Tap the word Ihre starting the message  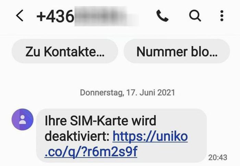[56, 121]
